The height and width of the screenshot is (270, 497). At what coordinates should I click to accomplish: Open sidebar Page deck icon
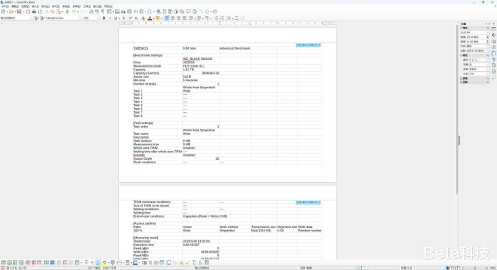(494, 53)
